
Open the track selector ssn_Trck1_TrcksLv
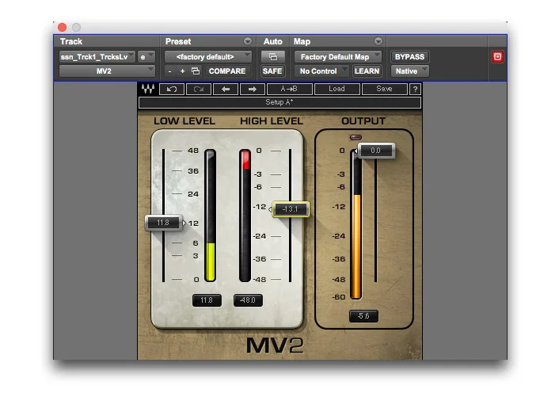(x=97, y=57)
